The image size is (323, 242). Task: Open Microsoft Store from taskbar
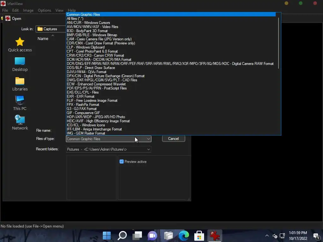(x=199, y=235)
